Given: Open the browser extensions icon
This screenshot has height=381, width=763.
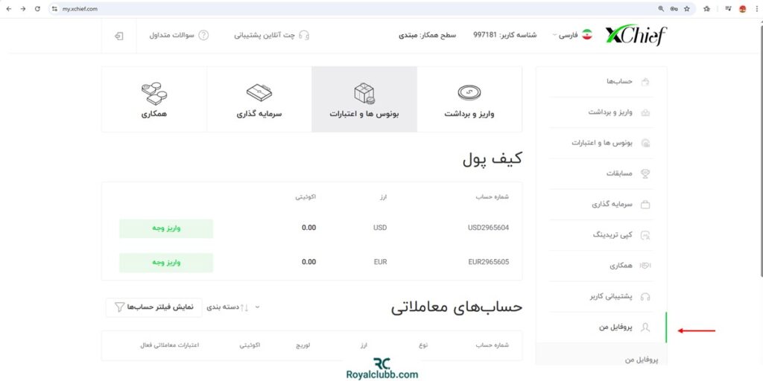Looking at the screenshot, I should [707, 9].
